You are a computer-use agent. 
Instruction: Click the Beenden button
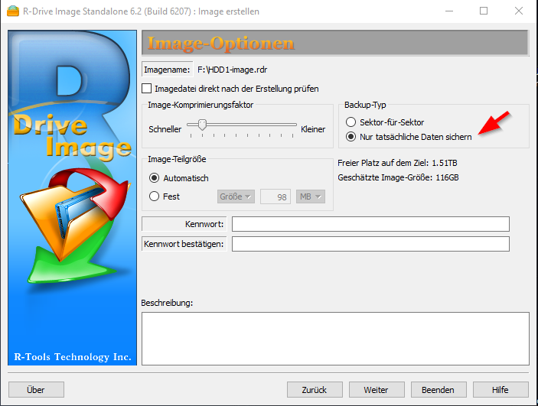(439, 389)
